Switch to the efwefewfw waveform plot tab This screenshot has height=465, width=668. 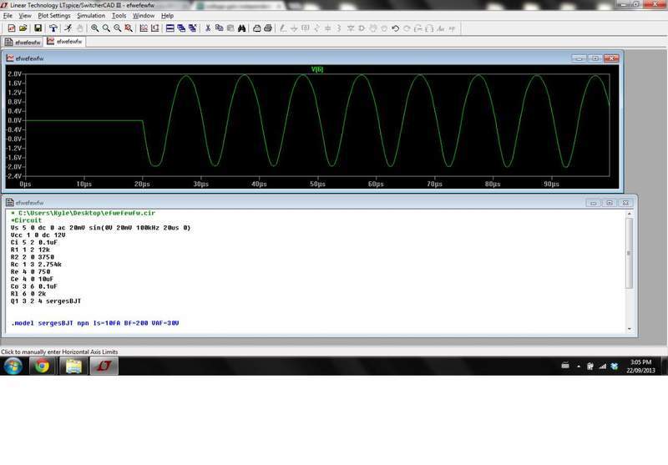pos(67,41)
